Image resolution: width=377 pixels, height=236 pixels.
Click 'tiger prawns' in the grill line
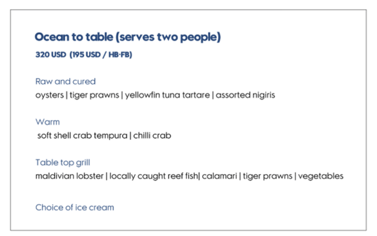pyautogui.click(x=268, y=177)
